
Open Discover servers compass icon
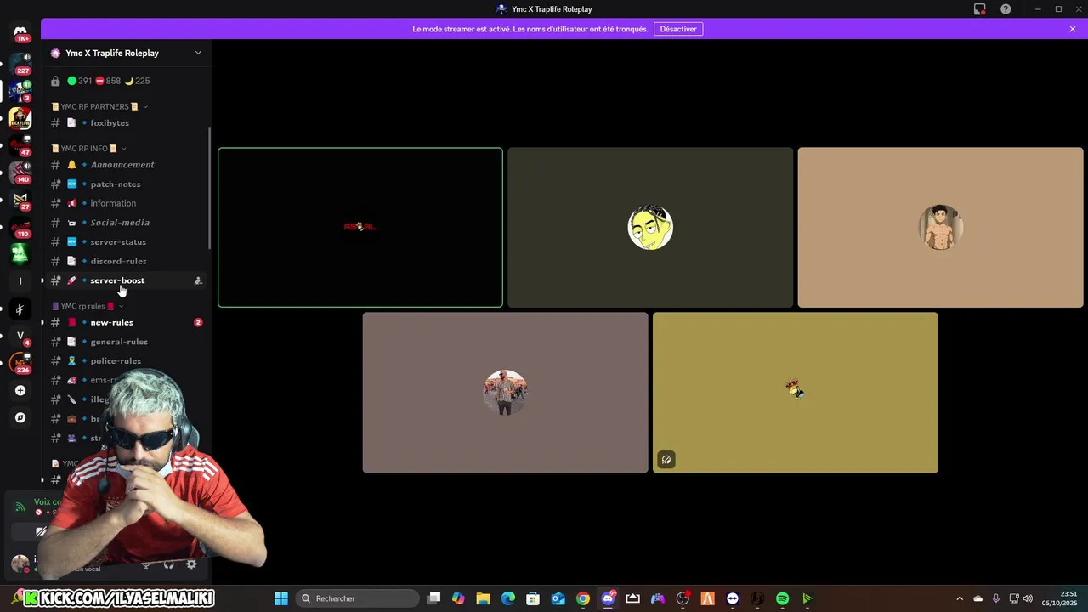[20, 418]
